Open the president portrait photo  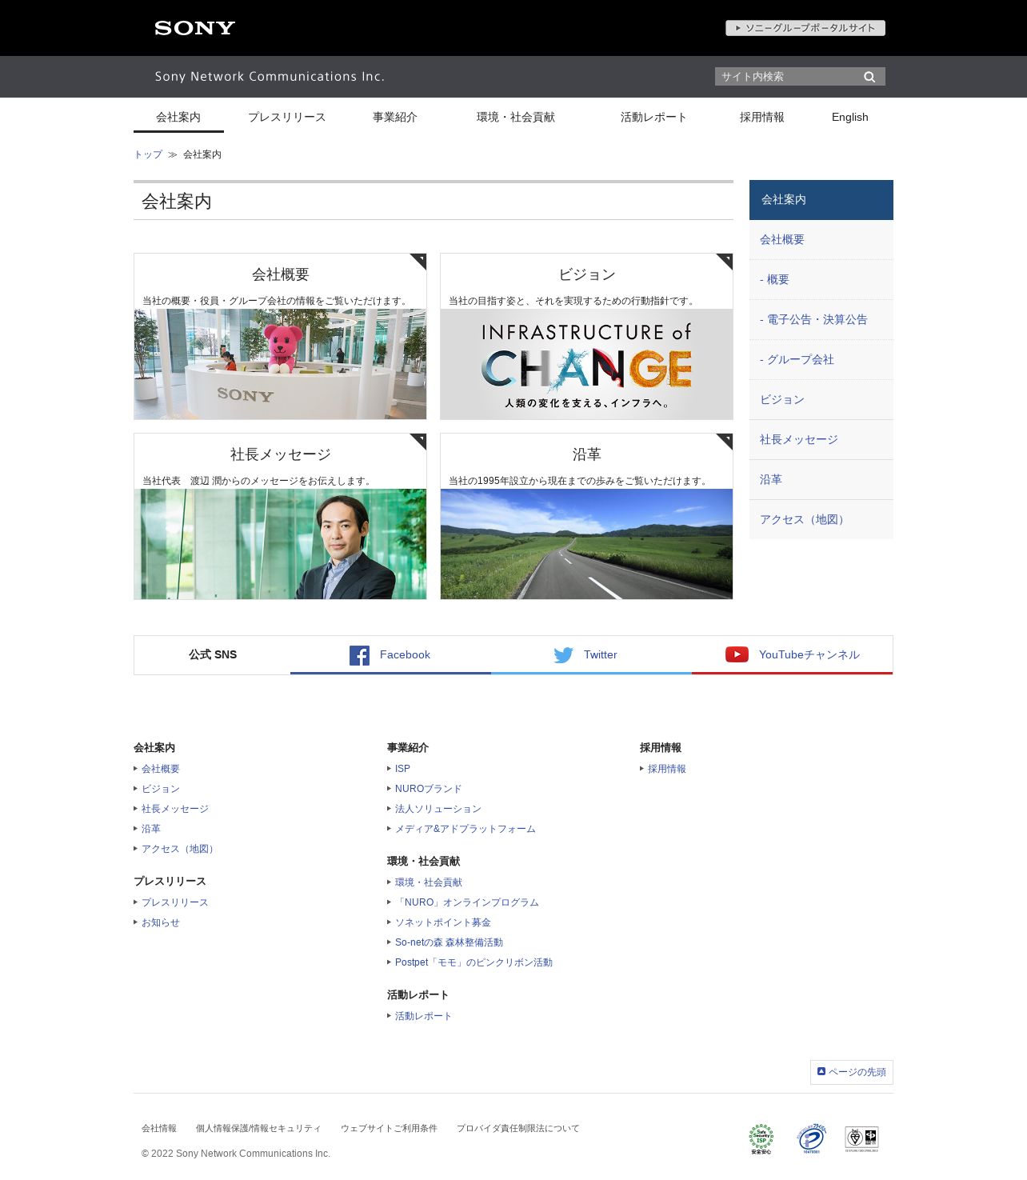[280, 544]
